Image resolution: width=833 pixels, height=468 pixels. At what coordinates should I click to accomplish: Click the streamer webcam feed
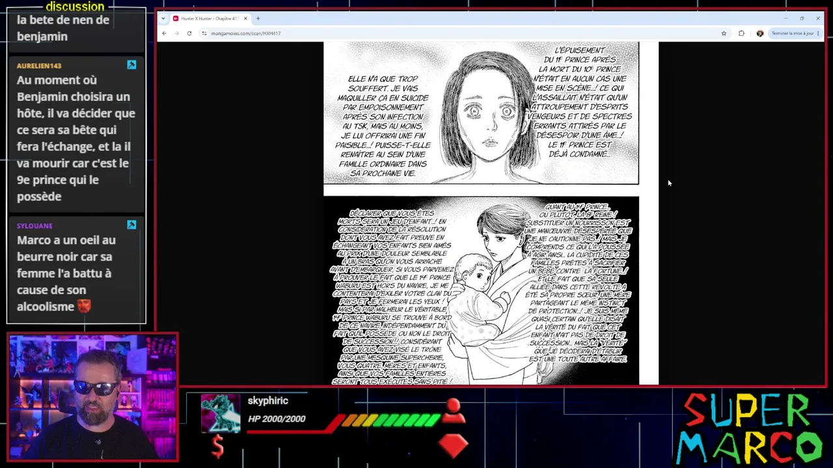92,397
